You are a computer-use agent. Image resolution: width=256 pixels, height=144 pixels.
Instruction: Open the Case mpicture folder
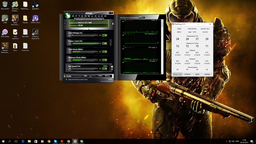coord(15,34)
